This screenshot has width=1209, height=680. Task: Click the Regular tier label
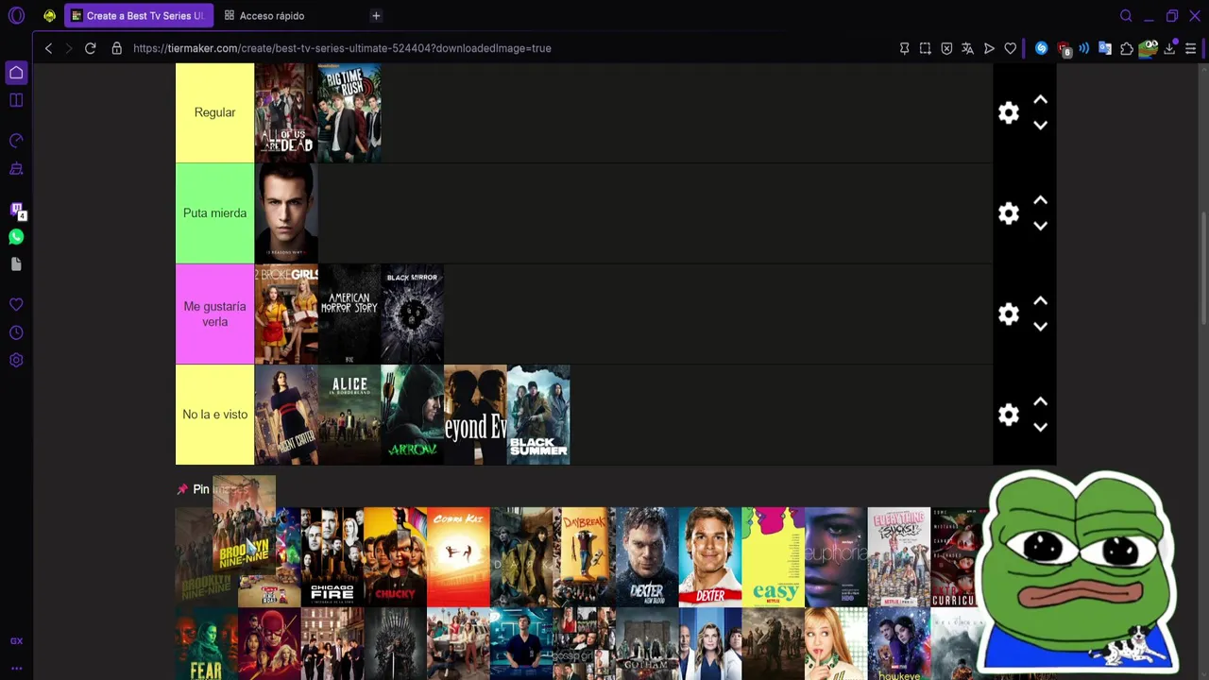pos(214,112)
